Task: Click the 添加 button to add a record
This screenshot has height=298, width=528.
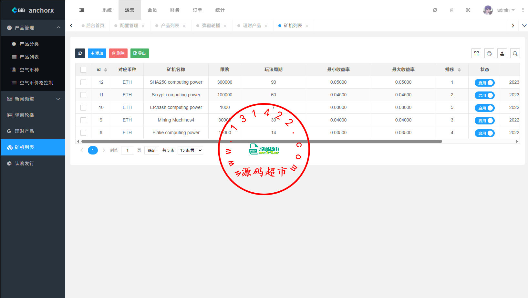Action: [x=97, y=53]
